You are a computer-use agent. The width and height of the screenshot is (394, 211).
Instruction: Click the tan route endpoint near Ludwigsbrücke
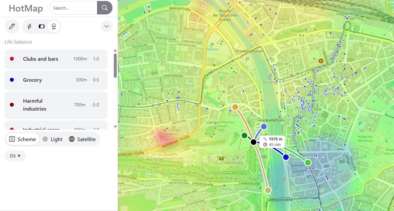(268, 190)
